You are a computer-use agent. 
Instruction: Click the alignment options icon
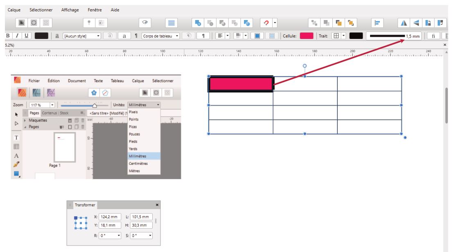pos(377,22)
